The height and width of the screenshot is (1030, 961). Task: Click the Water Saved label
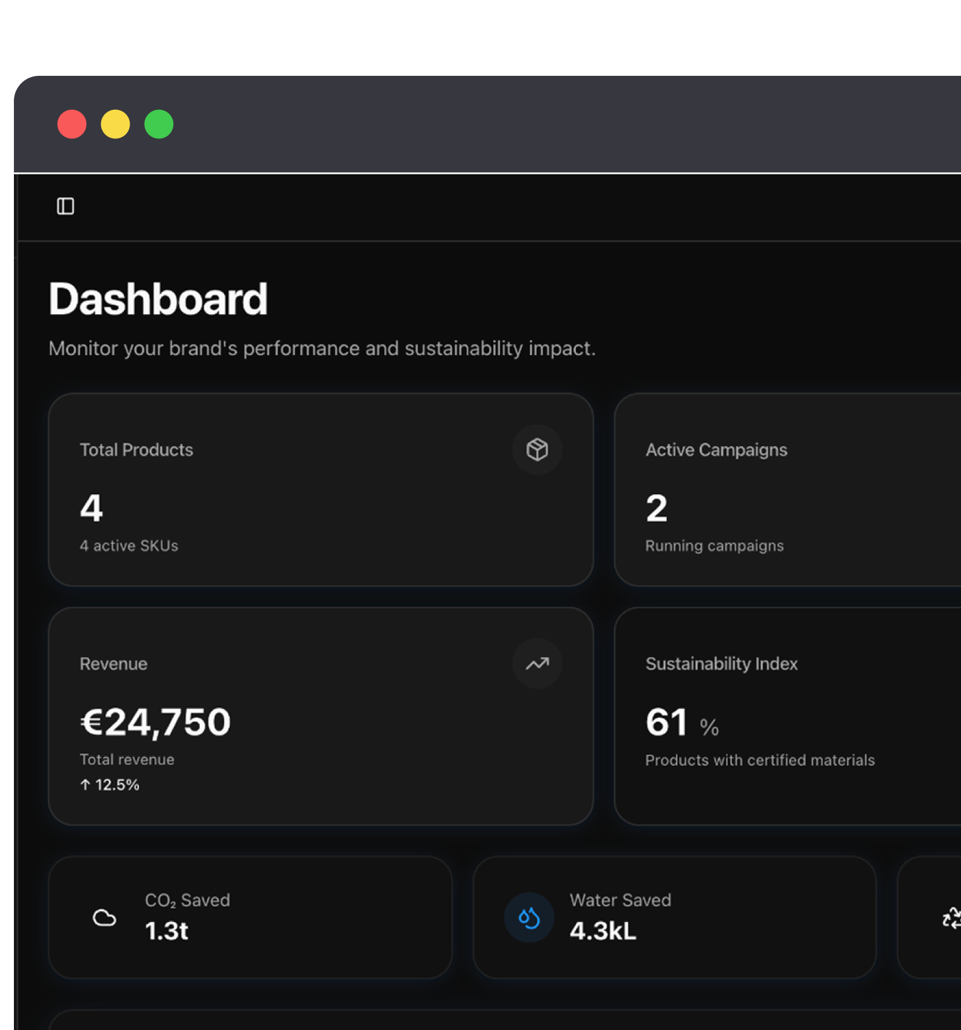(x=620, y=900)
